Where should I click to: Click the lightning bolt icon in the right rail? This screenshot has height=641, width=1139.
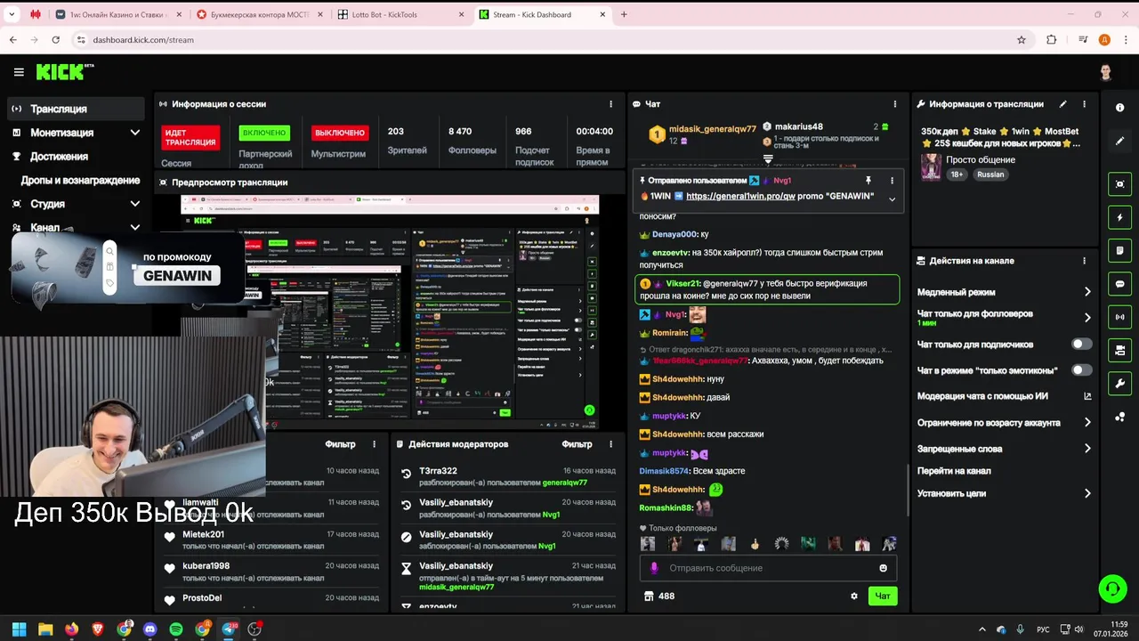coord(1119,217)
